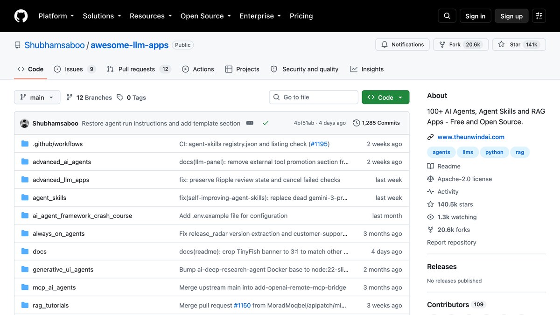Click the rag_tutorials folder icon
Viewport: 560px width, 315px height.
(x=25, y=306)
